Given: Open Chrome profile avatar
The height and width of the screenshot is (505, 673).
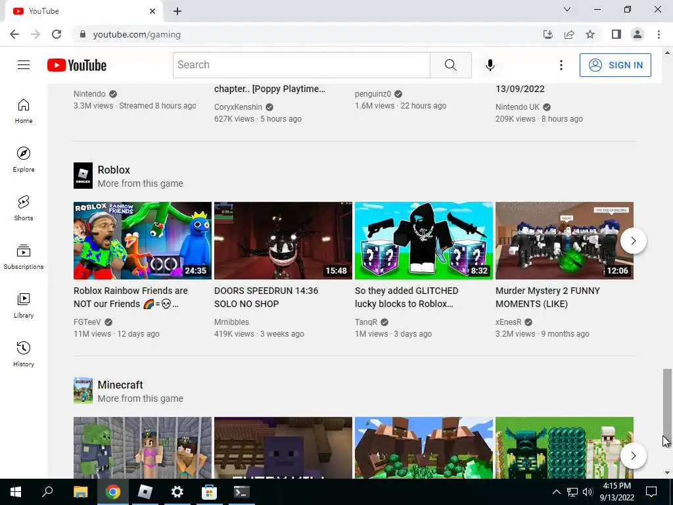Looking at the screenshot, I should (x=638, y=34).
